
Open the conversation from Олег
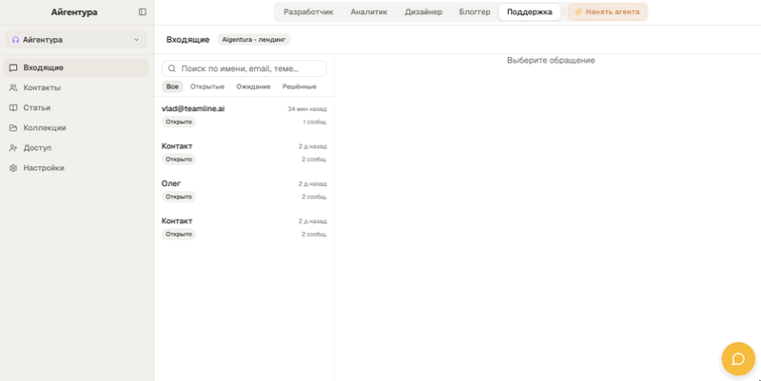click(x=244, y=190)
